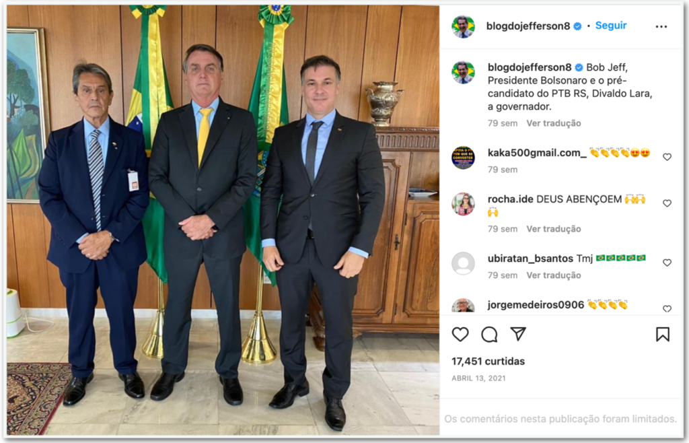The image size is (689, 443).
Task: Open blogdojefferson8 profile from header username
Action: tap(528, 26)
